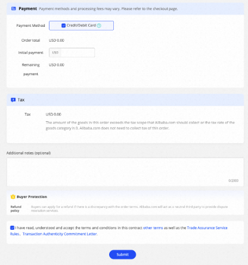The image size is (248, 265).
Task: Open Transaction Authenticity Commitment Letter link
Action: [x=60, y=234]
